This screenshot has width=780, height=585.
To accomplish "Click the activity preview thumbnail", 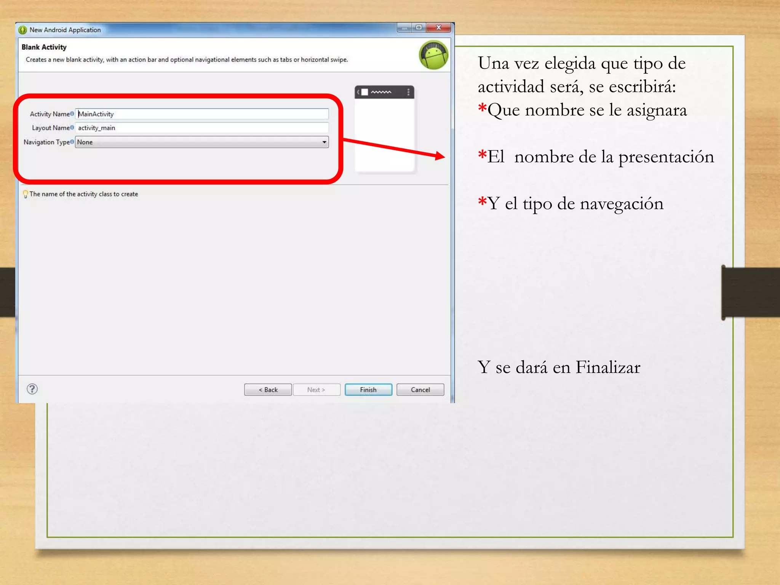I will click(385, 129).
